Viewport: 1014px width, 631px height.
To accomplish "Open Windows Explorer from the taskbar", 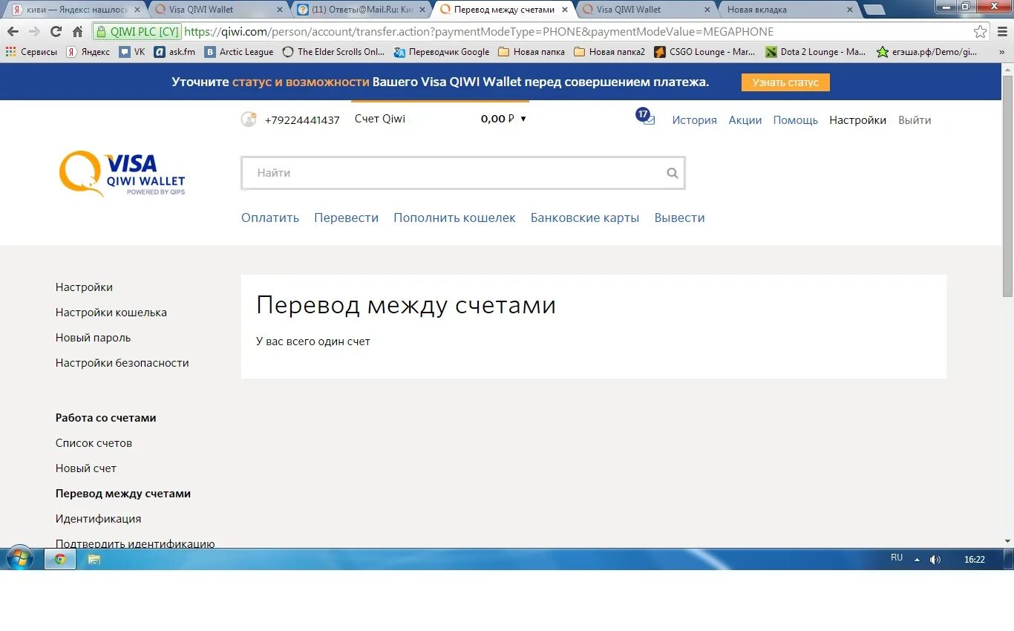I will [x=94, y=560].
